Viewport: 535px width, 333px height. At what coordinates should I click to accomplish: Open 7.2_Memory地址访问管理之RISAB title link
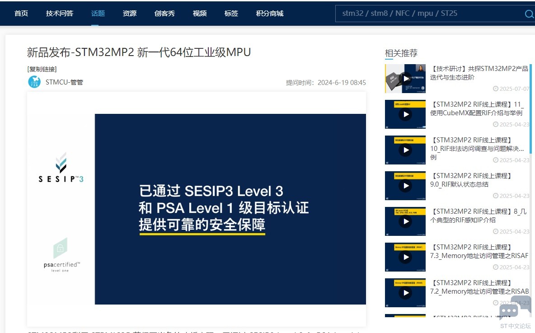(x=479, y=287)
